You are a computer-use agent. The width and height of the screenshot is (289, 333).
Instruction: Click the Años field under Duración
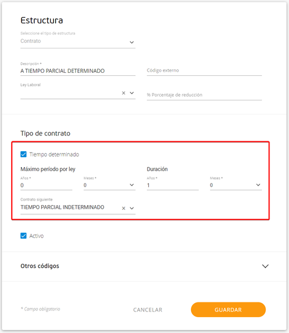coord(173,185)
